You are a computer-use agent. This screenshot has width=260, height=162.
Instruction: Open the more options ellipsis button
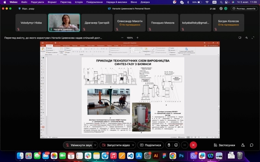tap(185, 145)
